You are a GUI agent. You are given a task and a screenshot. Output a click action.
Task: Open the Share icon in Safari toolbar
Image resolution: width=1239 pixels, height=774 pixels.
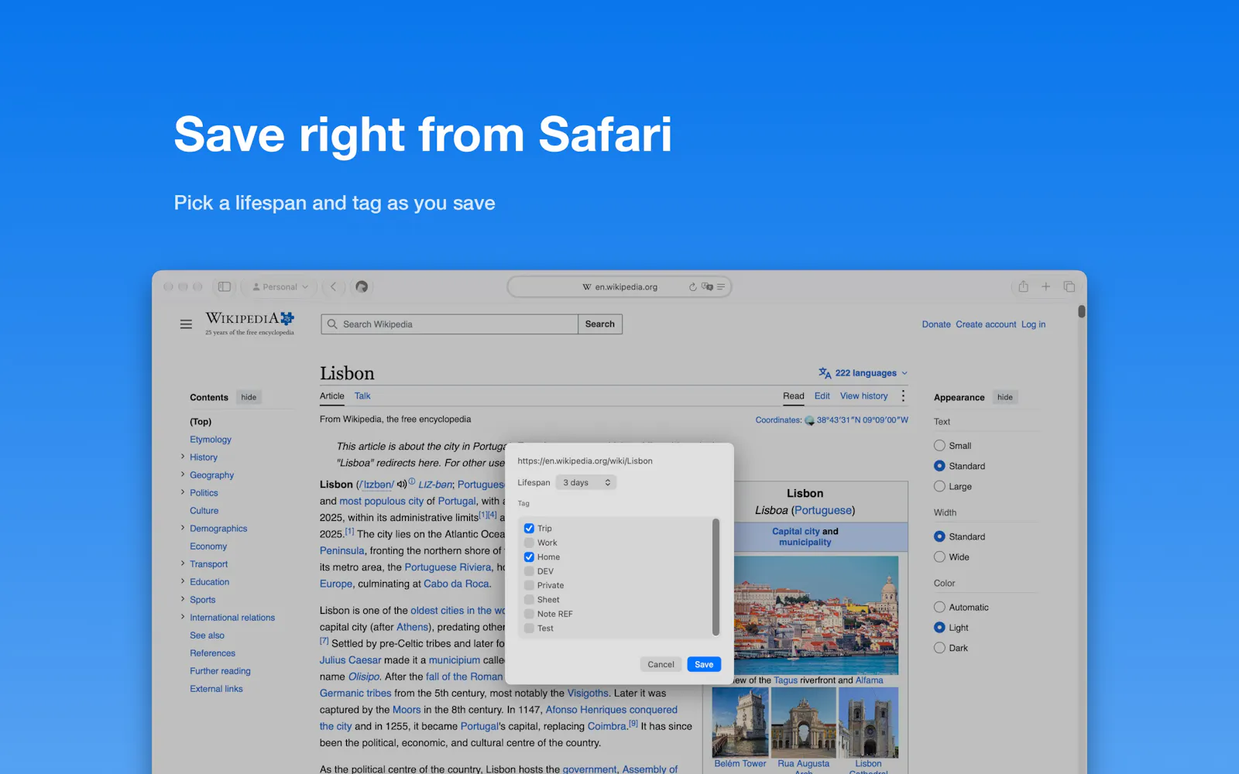pyautogui.click(x=1023, y=286)
